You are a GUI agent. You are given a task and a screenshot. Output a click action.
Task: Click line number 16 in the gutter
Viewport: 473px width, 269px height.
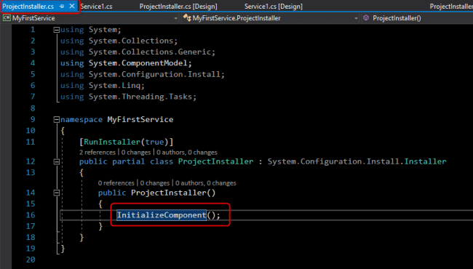[31, 215]
